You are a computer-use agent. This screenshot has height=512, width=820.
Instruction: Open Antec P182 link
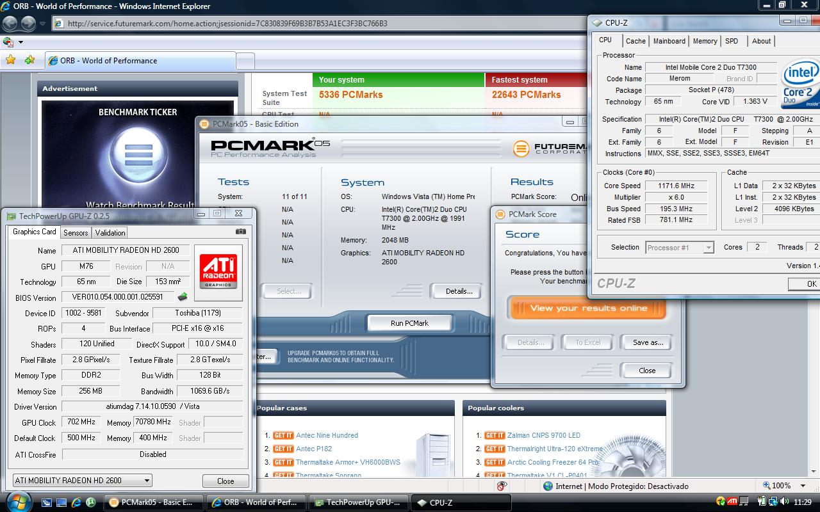[x=314, y=449]
